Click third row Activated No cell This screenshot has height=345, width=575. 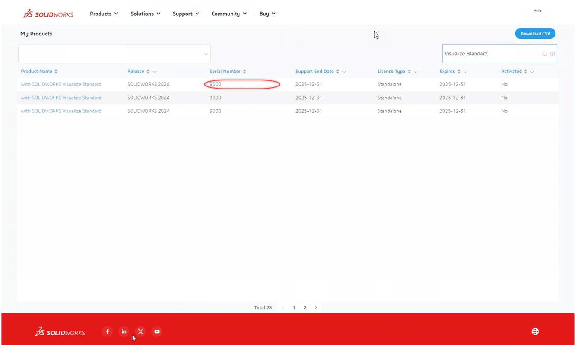[504, 111]
